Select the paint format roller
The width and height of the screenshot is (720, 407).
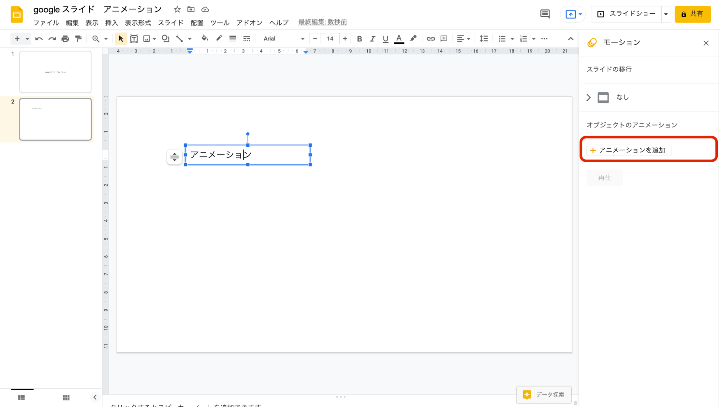click(x=79, y=39)
